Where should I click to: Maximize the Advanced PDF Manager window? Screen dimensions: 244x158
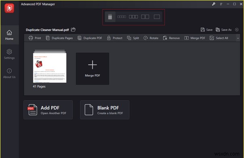[235, 4]
